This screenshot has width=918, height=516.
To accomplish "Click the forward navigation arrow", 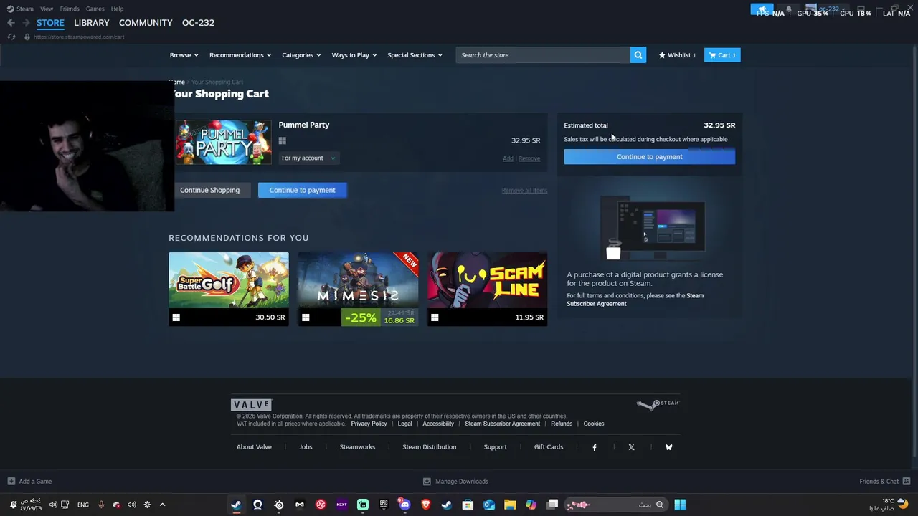I will [x=26, y=23].
